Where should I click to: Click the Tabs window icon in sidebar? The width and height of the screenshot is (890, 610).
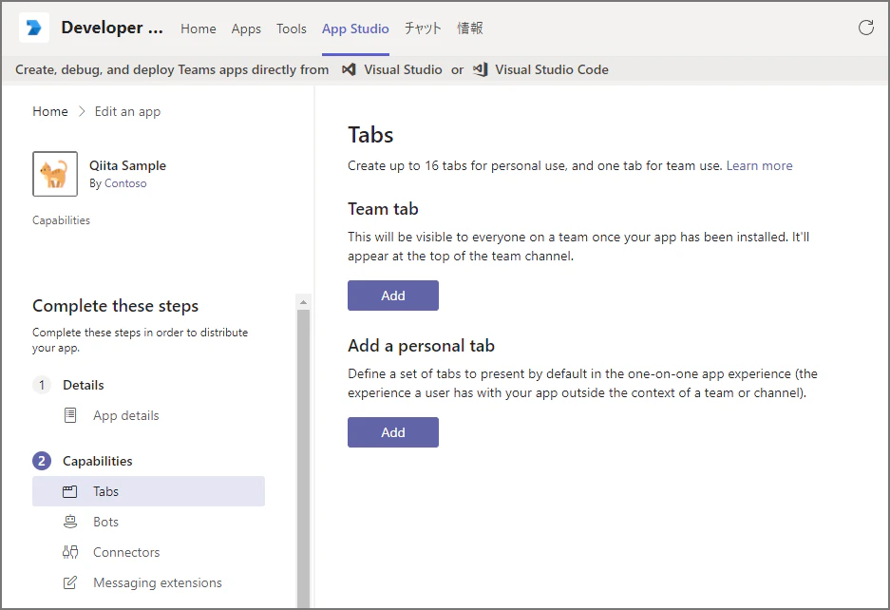(x=70, y=491)
